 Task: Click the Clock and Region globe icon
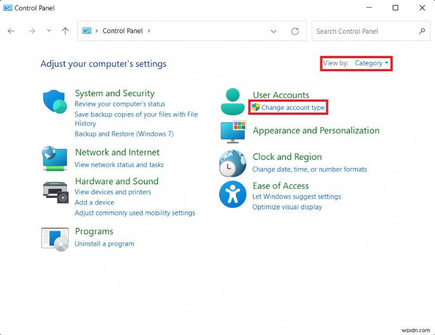[232, 163]
